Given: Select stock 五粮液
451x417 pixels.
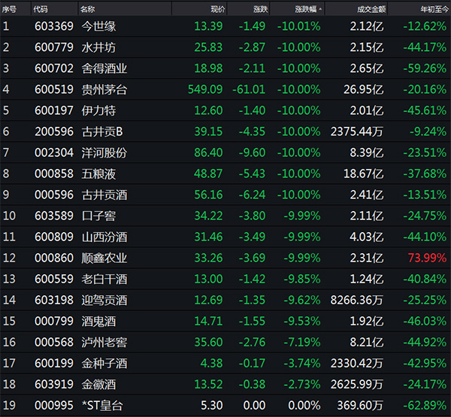Looking at the screenshot, I should click(98, 174).
